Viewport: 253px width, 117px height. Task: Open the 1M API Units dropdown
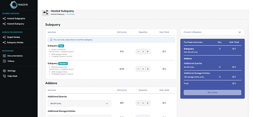click(x=80, y=103)
